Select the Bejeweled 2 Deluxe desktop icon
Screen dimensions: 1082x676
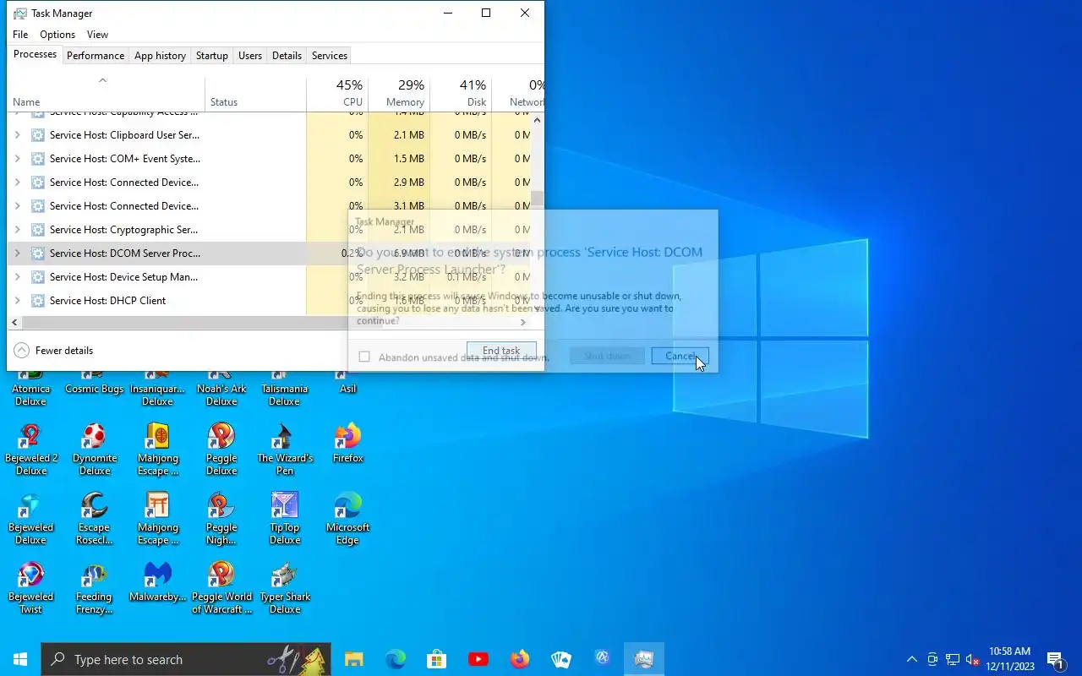pos(31,450)
